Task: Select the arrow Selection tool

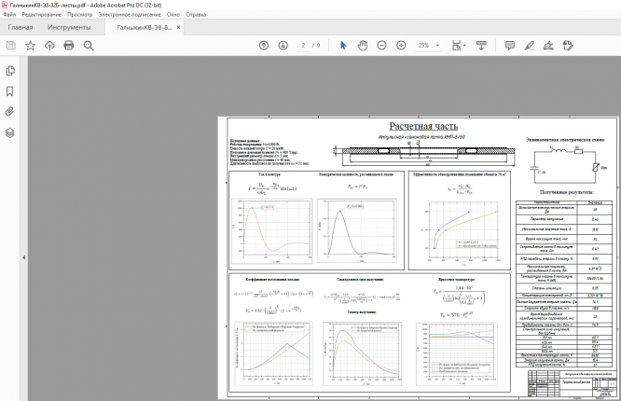Action: (x=342, y=46)
